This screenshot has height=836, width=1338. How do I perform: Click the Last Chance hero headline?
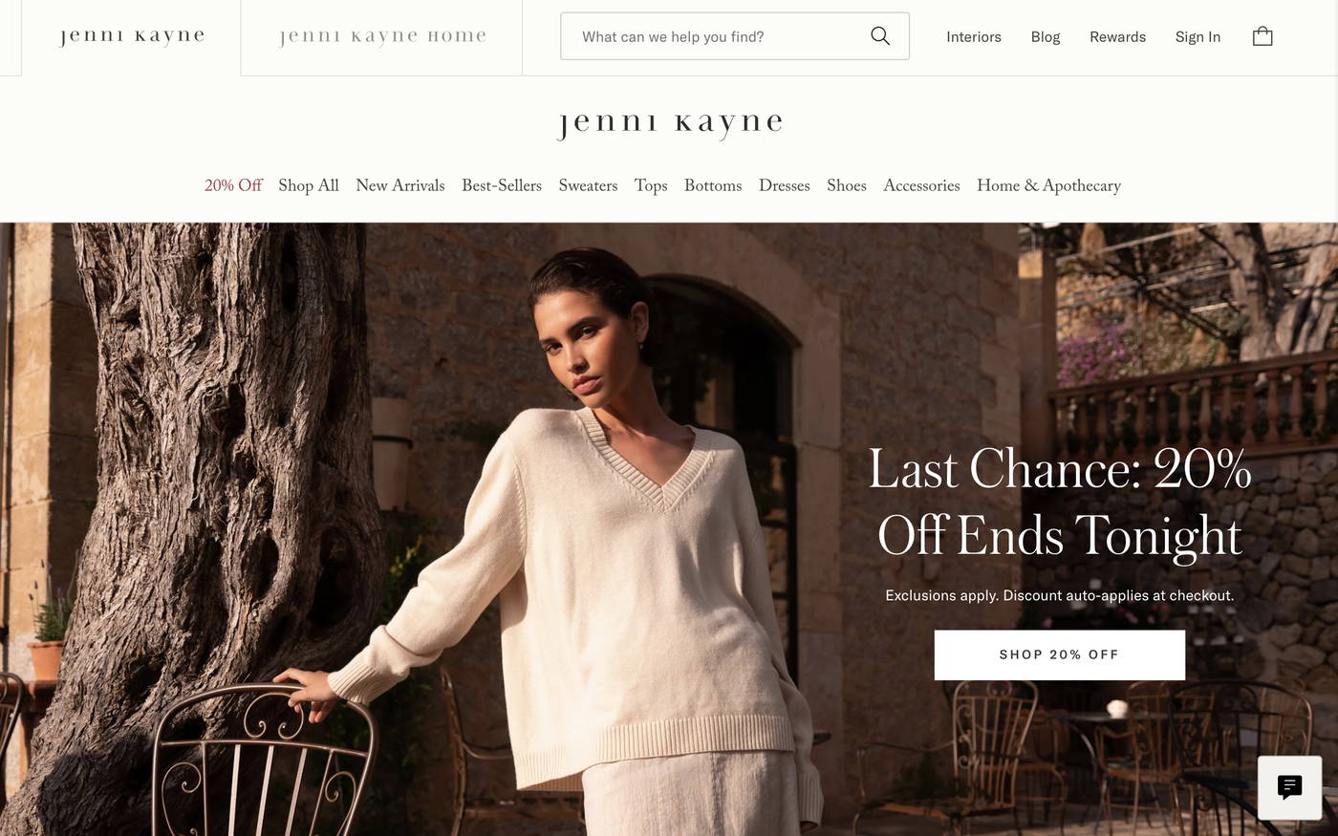[1059, 503]
